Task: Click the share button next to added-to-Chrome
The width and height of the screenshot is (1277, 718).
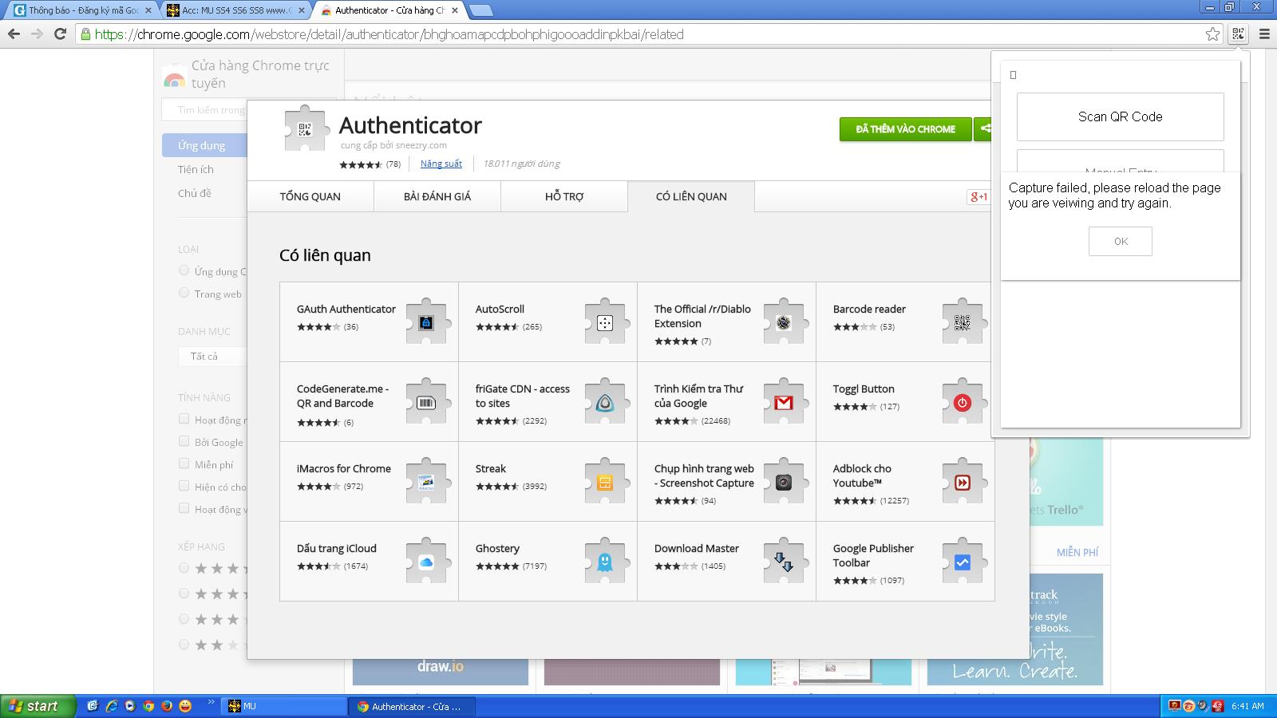Action: [983, 128]
